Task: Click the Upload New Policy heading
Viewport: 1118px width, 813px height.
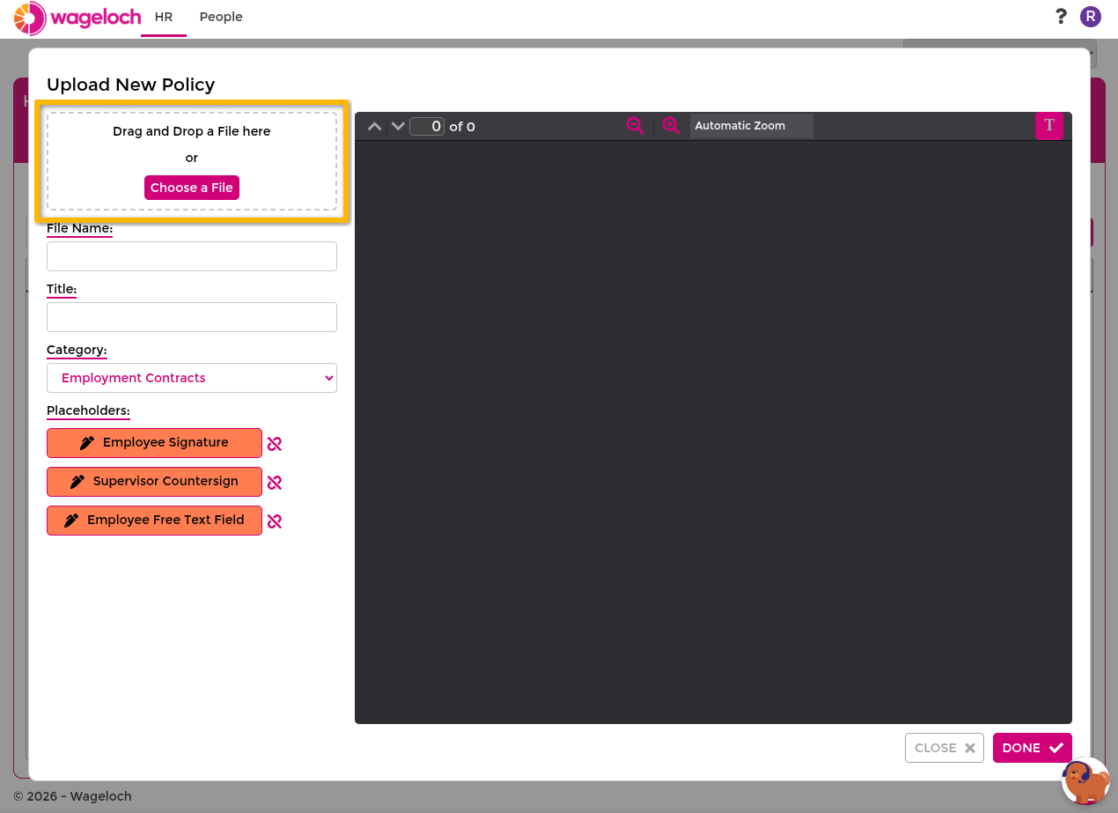Action: pos(131,85)
